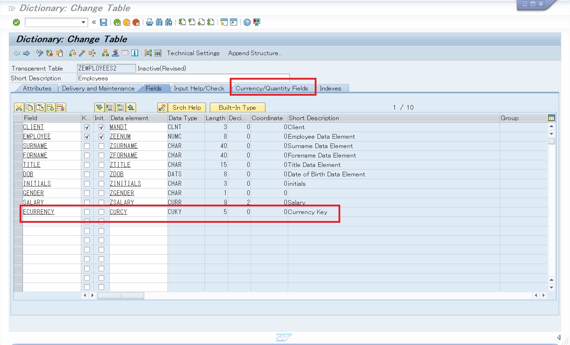
Task: Click the Append Structure... button
Action: (x=255, y=53)
